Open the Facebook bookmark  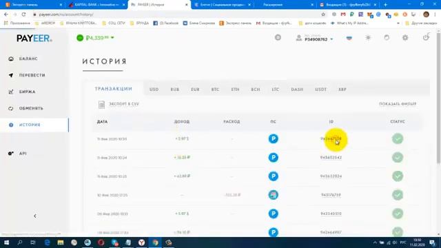click(166, 23)
